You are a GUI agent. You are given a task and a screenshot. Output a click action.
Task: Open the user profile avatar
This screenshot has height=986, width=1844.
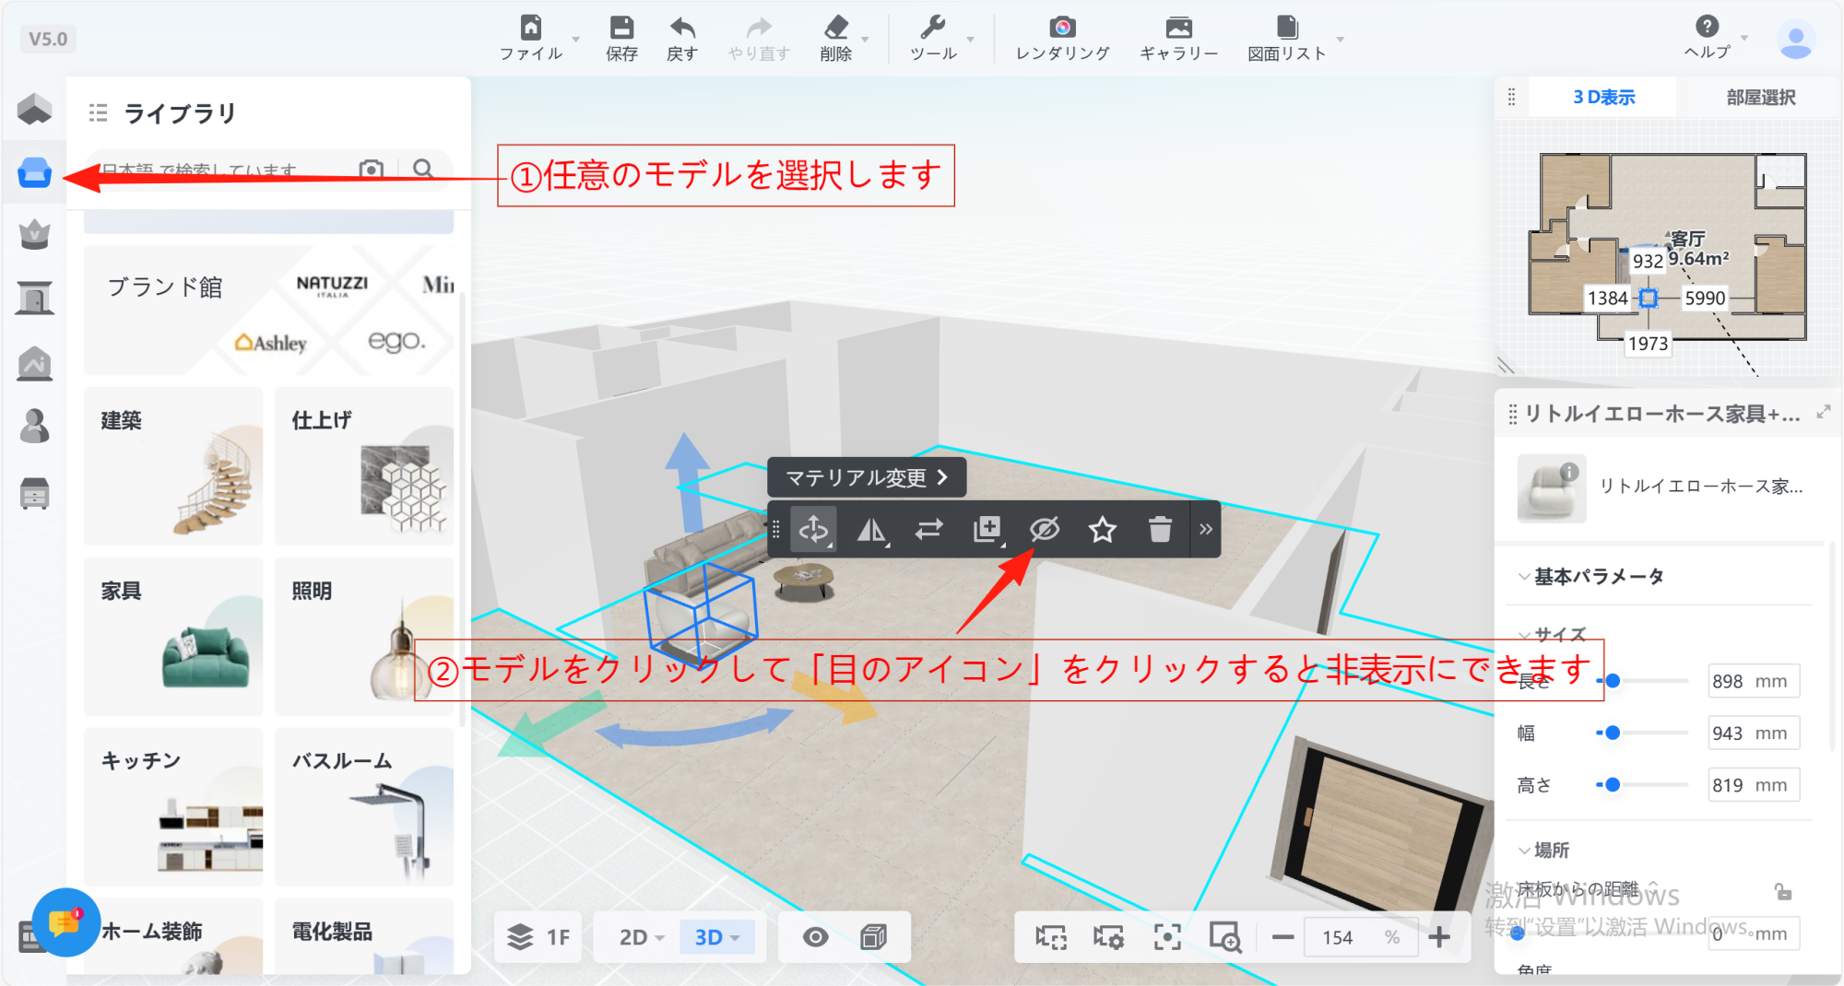tap(1795, 40)
